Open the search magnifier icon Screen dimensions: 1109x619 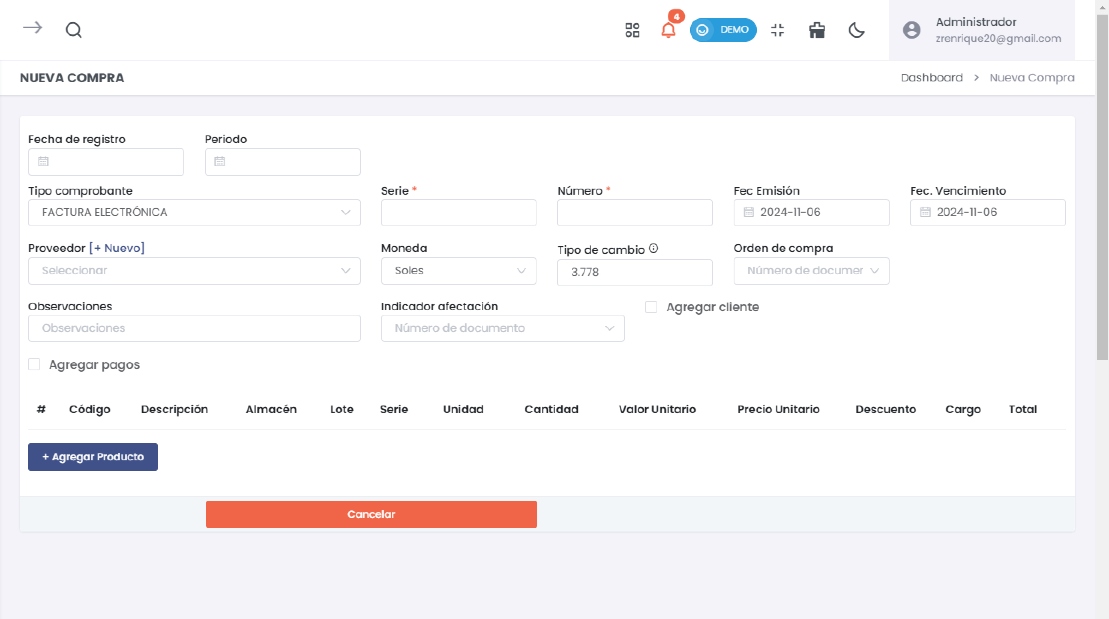pyautogui.click(x=73, y=30)
